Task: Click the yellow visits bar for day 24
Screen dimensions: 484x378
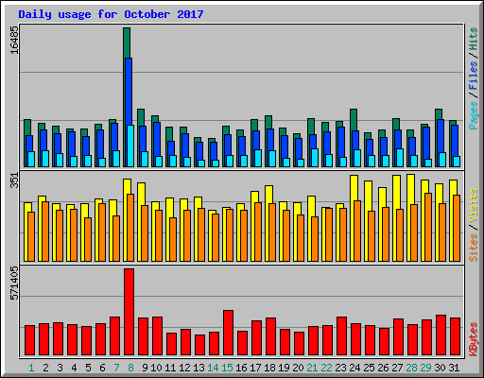Action: click(x=354, y=188)
